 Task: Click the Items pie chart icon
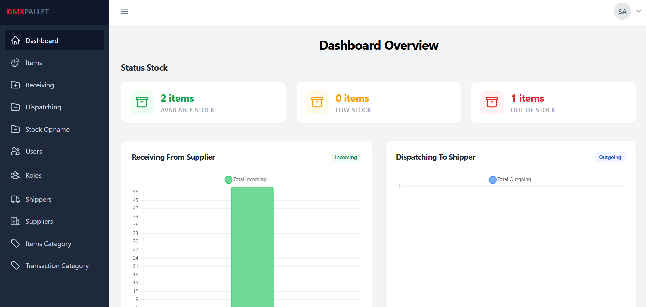point(15,62)
